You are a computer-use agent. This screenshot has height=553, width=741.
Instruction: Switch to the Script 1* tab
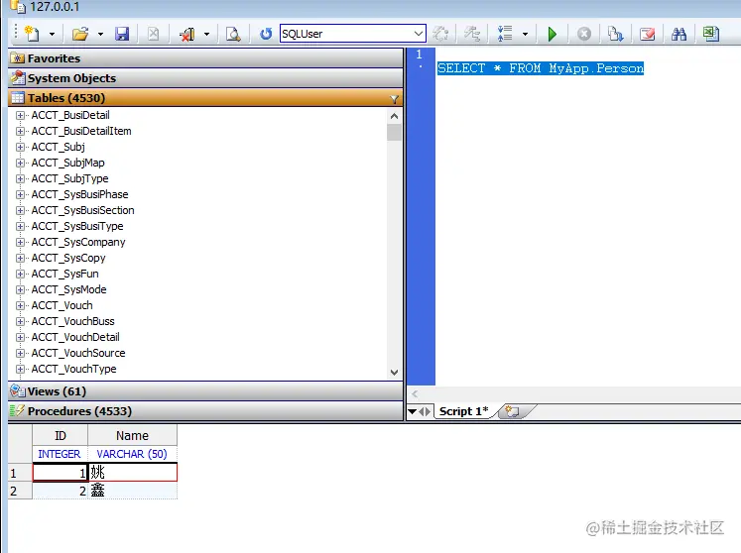[x=463, y=411]
